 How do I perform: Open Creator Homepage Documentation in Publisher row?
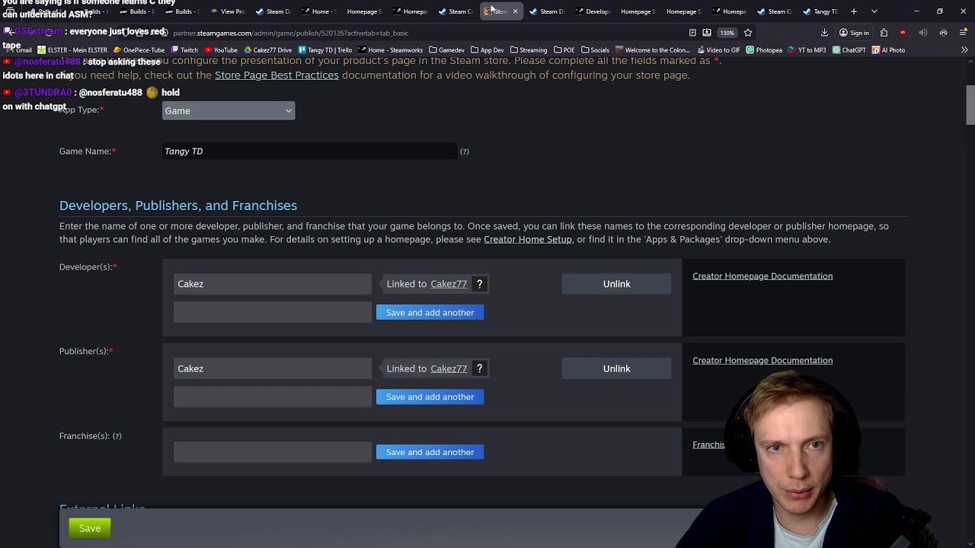[x=762, y=361]
